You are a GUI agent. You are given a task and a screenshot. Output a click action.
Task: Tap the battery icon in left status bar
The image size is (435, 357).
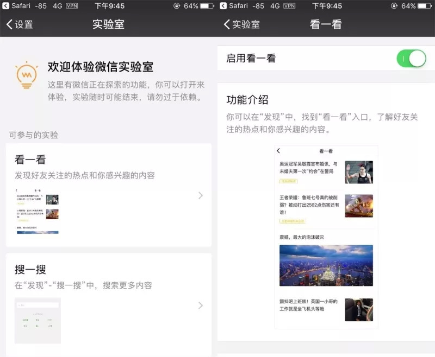coord(207,6)
